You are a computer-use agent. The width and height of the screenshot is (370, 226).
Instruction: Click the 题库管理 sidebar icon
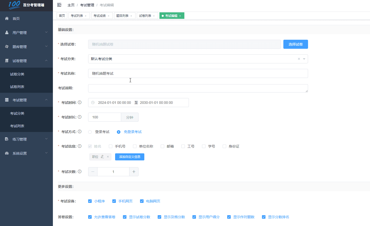pyautogui.click(x=6, y=46)
